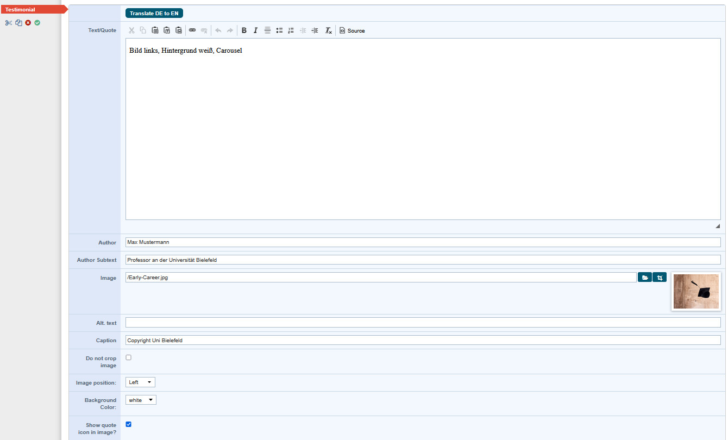Click into the Author field 'Max Mustermann'
This screenshot has width=728, height=440.
coord(423,242)
